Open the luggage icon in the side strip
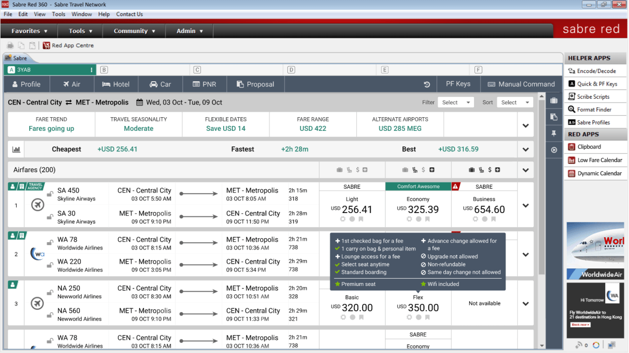Screen dimensions: 629x353 coord(554,101)
